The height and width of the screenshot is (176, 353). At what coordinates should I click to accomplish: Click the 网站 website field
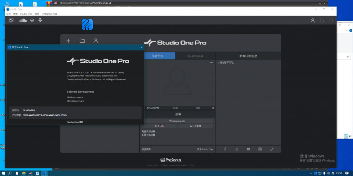click(x=198, y=108)
